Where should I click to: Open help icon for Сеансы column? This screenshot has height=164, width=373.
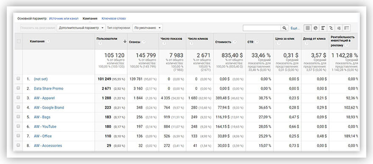tap(144, 42)
